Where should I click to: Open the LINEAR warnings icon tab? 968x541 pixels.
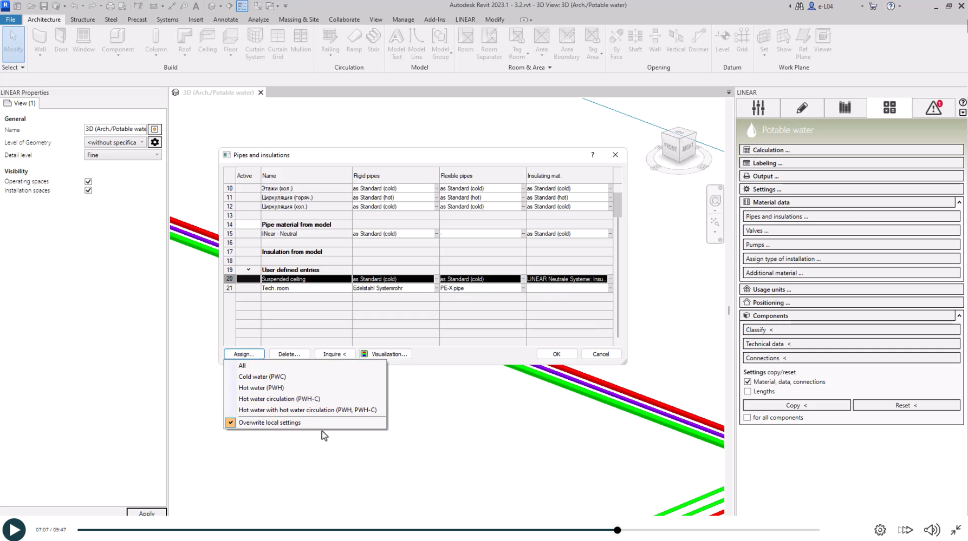(x=933, y=108)
